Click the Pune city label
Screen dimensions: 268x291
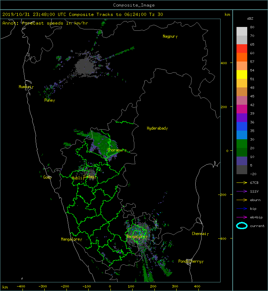pyautogui.click(x=48, y=101)
